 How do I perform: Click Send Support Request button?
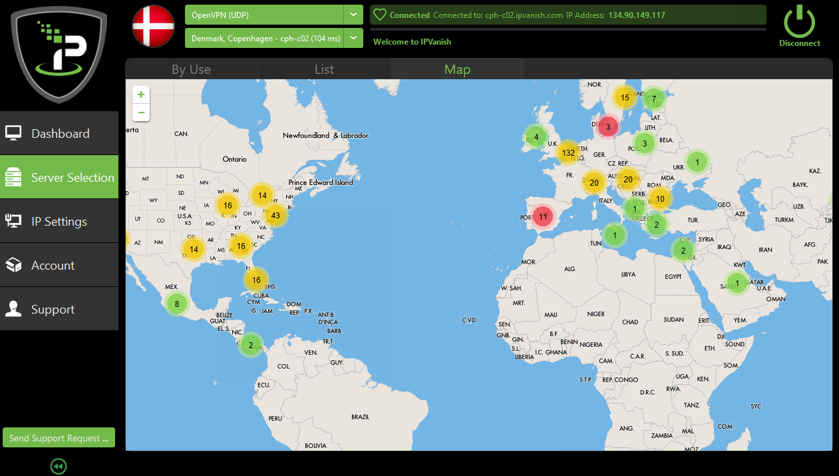[59, 437]
